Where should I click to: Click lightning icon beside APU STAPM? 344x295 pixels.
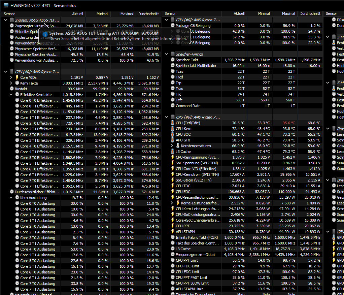click(x=172, y=232)
